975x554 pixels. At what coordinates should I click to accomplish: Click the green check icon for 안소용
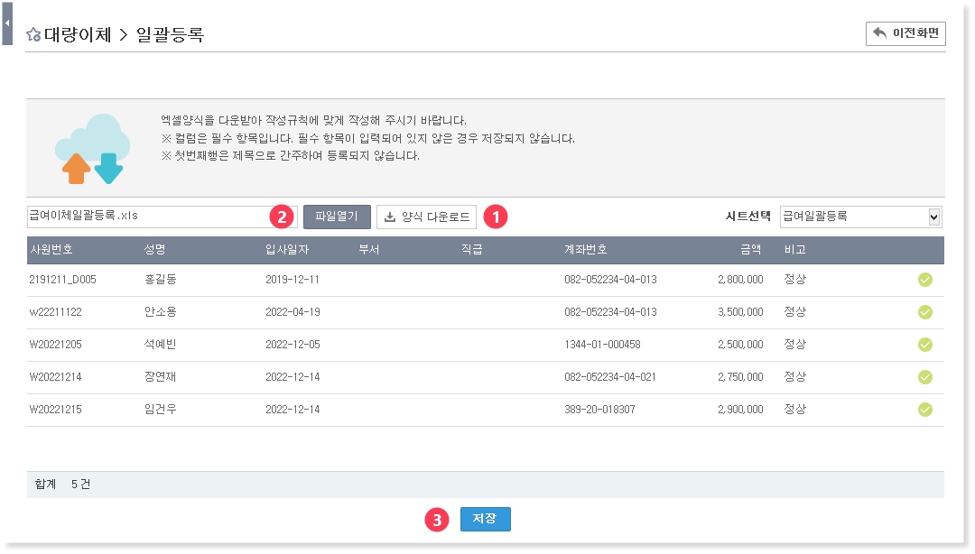click(x=924, y=312)
